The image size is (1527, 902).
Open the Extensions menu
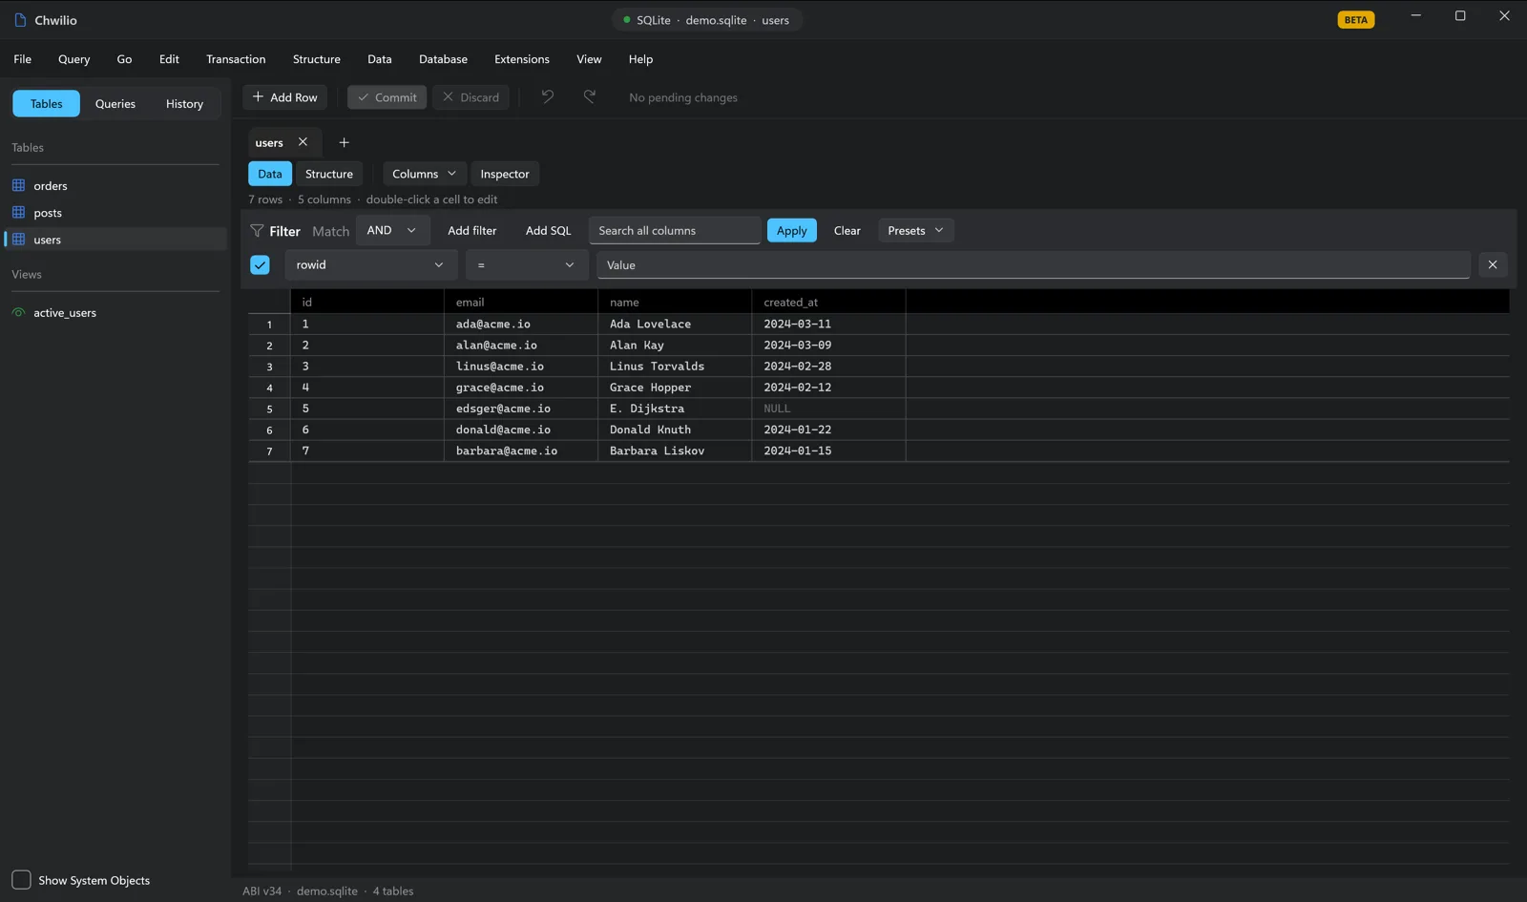coord(522,59)
